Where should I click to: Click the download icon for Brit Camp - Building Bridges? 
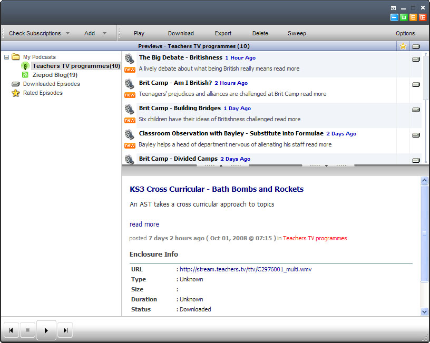coord(416,110)
